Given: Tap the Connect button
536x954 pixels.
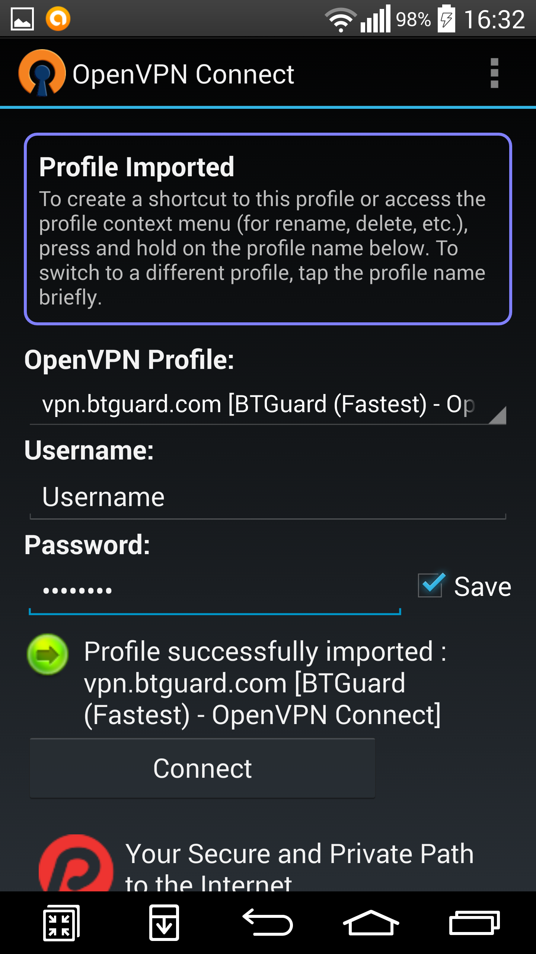Looking at the screenshot, I should coord(202,768).
